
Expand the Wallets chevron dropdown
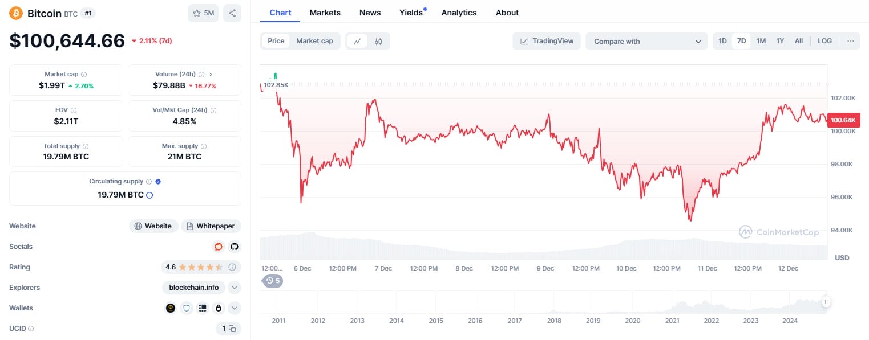(234, 308)
